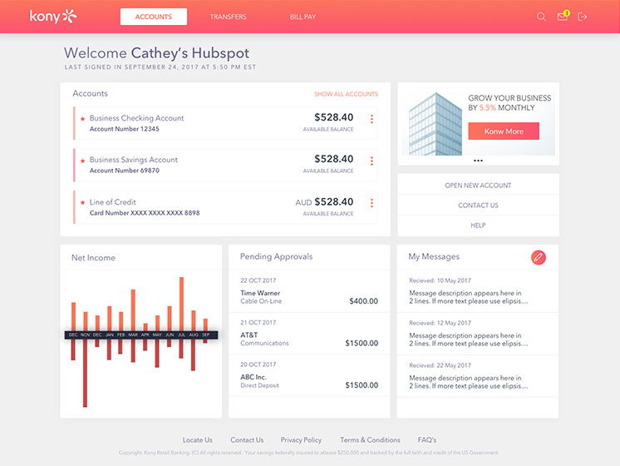Click the NOV label in Net Income chart
Image resolution: width=620 pixels, height=466 pixels.
click(x=86, y=335)
